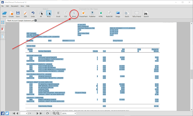Screen dimensions: 193x116
Task: Convert to Image icon
Action: tap(118, 14)
